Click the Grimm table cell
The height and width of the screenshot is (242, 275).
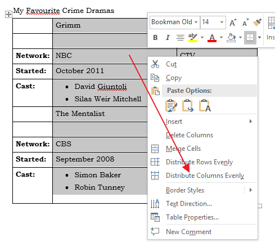coord(100,26)
